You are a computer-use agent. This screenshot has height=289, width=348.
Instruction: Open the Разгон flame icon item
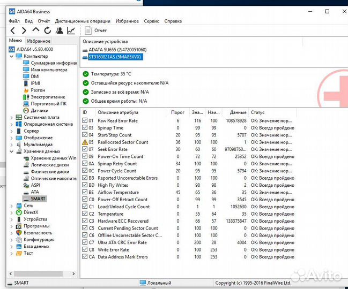coord(26,90)
